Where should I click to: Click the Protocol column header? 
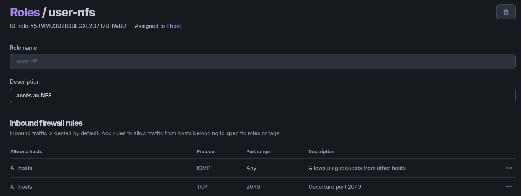206,152
